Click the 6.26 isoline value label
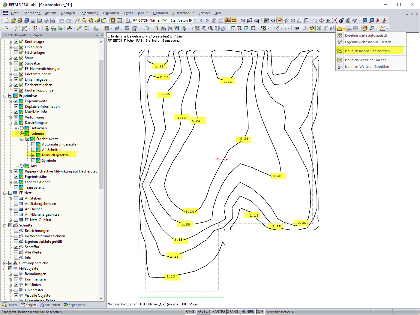The width and height of the screenshot is (420, 315). coord(228,82)
